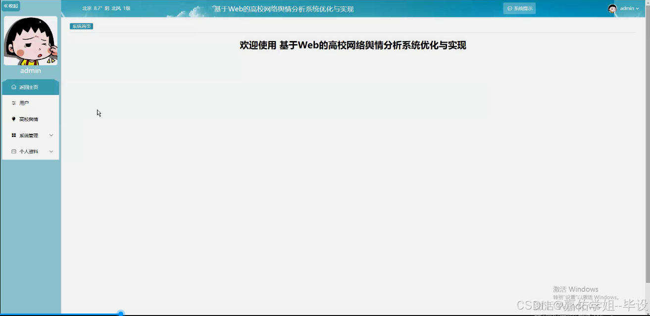Image resolution: width=650 pixels, height=316 pixels.
Task: Switch to the 系统首页 tab
Action: (x=81, y=26)
